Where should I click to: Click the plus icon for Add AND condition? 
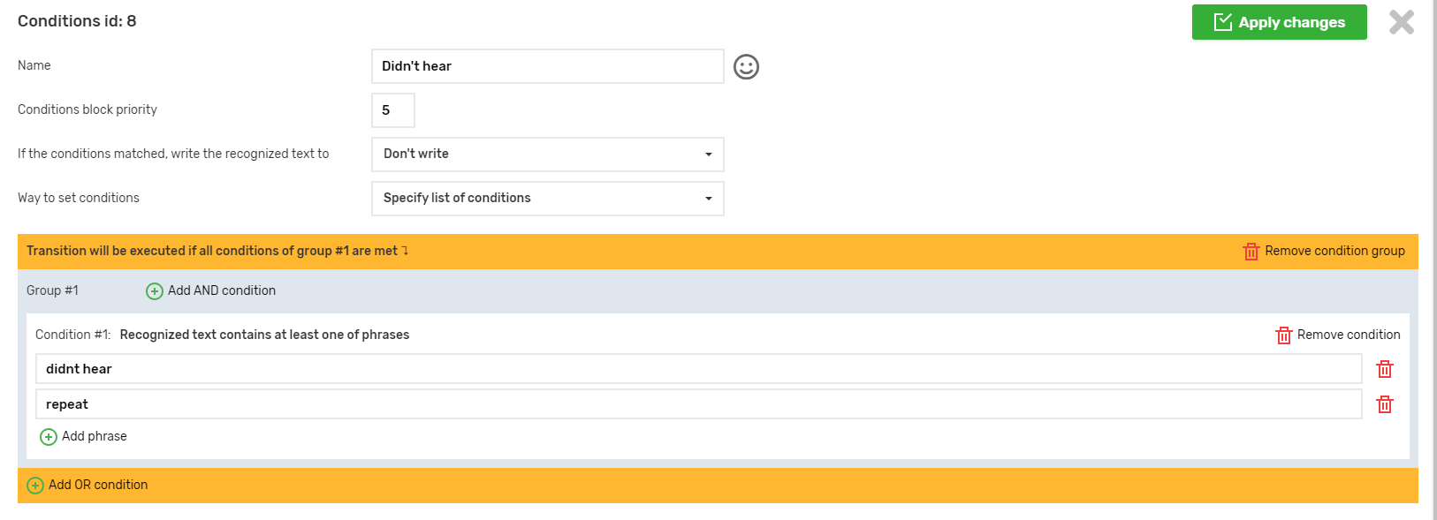(x=155, y=291)
